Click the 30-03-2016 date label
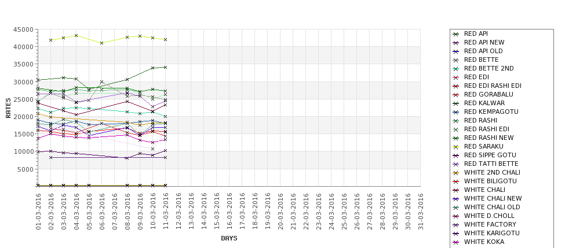Screen dimensions: 565x248 [407, 212]
